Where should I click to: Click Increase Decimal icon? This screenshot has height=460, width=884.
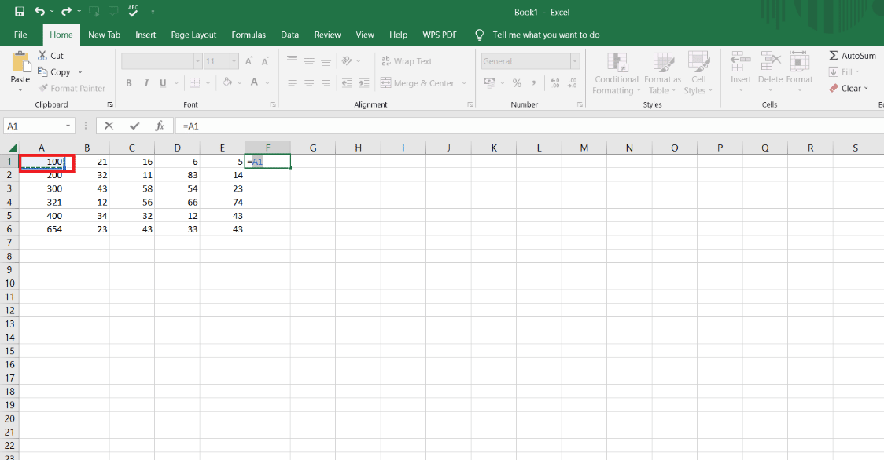555,82
